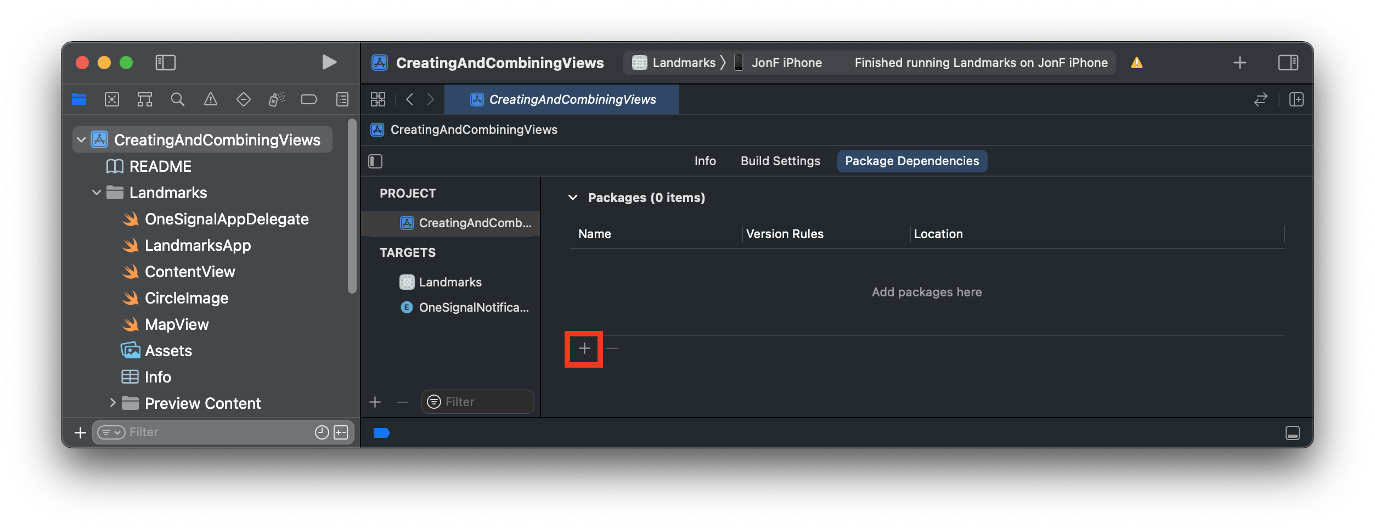Toggle the project and targets list sidebar

pyautogui.click(x=375, y=161)
